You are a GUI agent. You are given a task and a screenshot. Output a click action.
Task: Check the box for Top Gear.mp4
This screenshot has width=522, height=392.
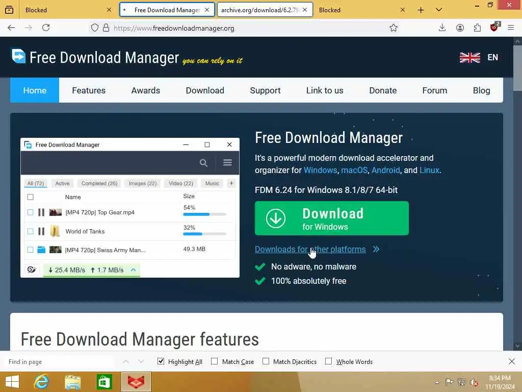coord(30,212)
